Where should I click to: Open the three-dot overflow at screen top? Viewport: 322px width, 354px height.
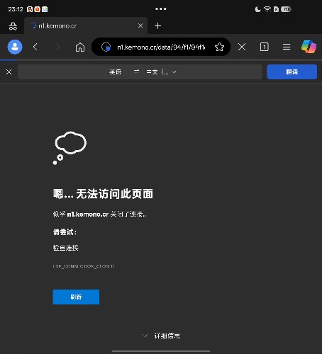(x=161, y=9)
